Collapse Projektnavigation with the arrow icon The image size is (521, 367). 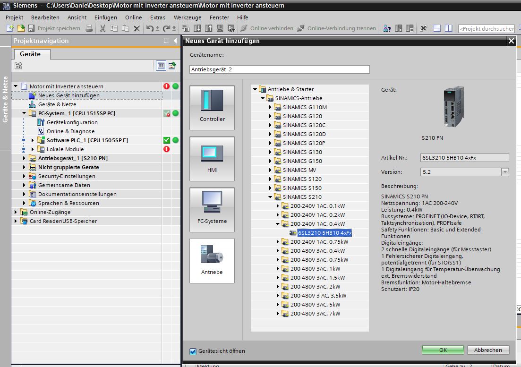pos(175,41)
